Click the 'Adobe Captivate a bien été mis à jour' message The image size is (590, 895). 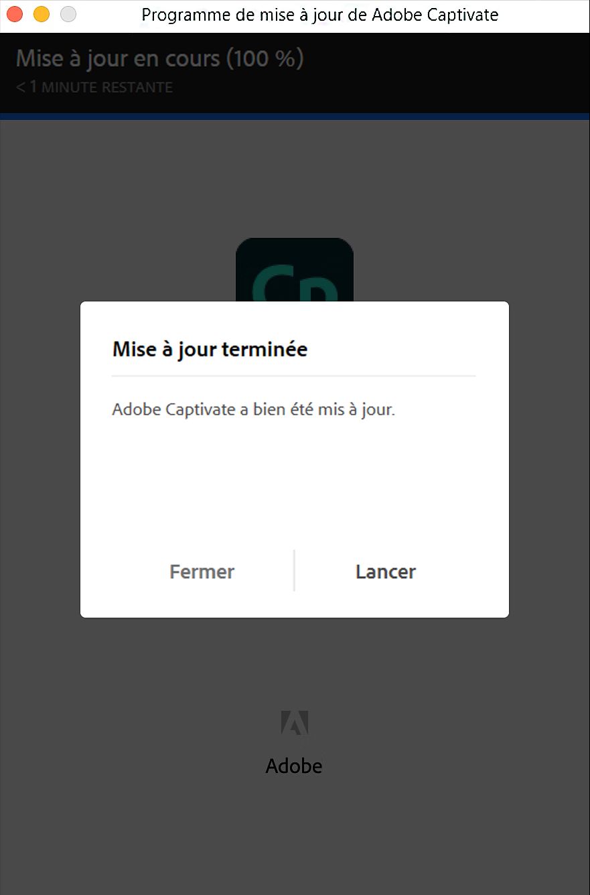(x=253, y=409)
